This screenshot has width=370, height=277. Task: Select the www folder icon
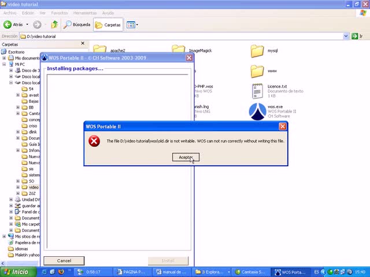[x=257, y=71]
